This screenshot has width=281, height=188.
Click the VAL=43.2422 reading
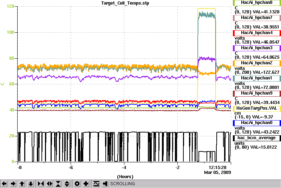[x=266, y=132]
